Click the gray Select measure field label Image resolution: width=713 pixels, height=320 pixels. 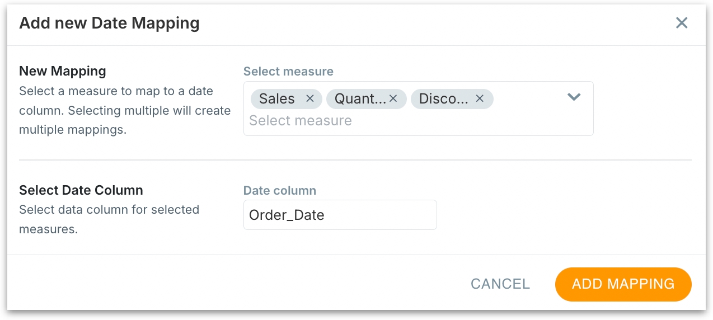coord(288,72)
